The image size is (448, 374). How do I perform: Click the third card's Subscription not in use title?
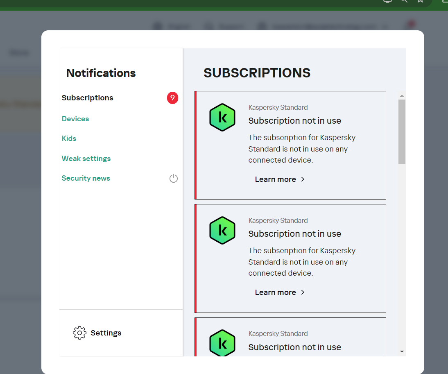coord(295,347)
